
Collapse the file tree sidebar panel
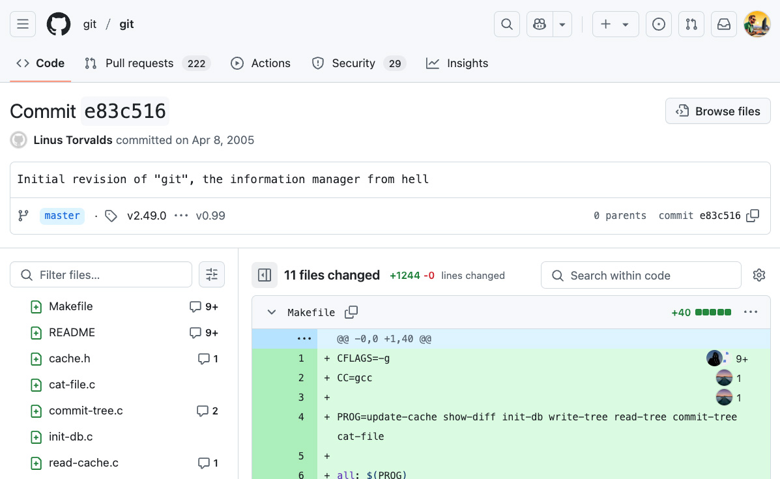click(265, 275)
